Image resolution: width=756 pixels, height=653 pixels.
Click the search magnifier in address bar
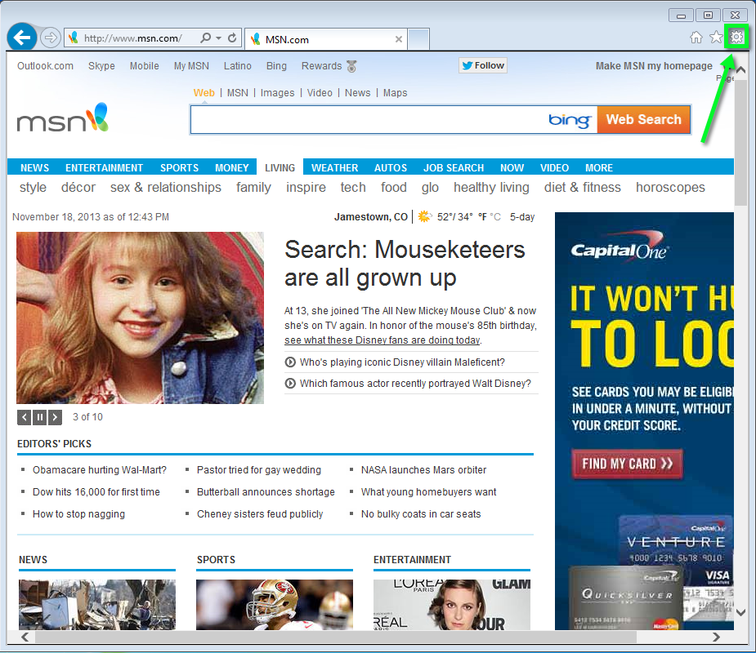pyautogui.click(x=205, y=38)
